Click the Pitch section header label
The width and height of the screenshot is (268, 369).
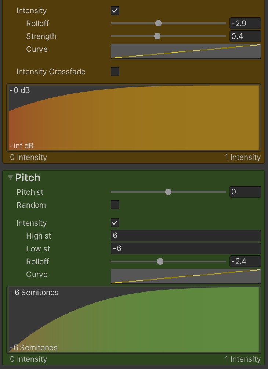click(28, 178)
